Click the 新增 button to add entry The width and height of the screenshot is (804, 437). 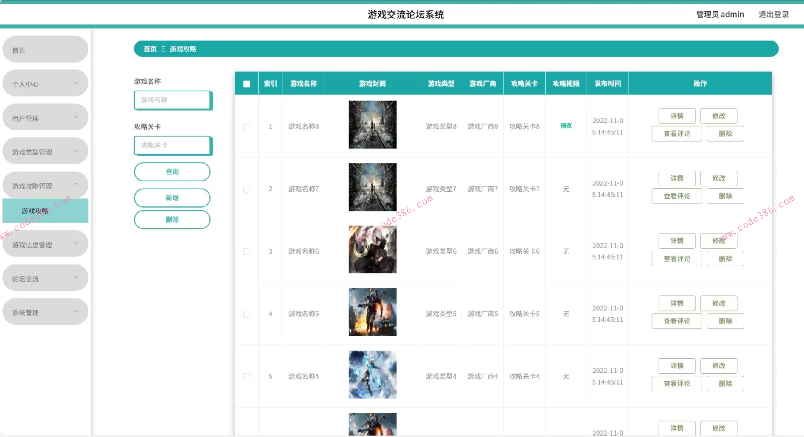click(172, 198)
